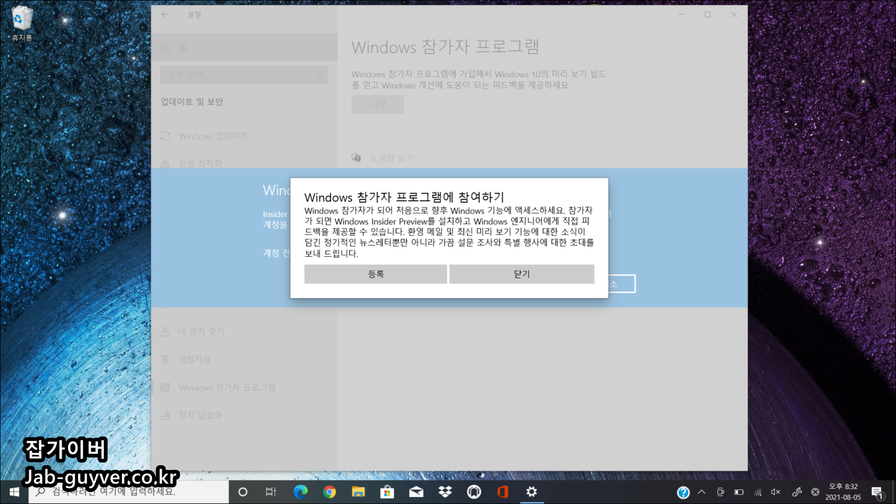Open Microsoft Store from the taskbar
Image resolution: width=896 pixels, height=504 pixels.
click(x=387, y=492)
